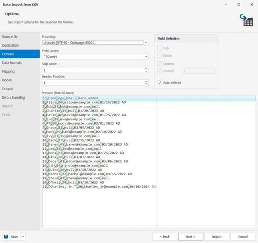Click the Save disk icon

tap(5, 237)
